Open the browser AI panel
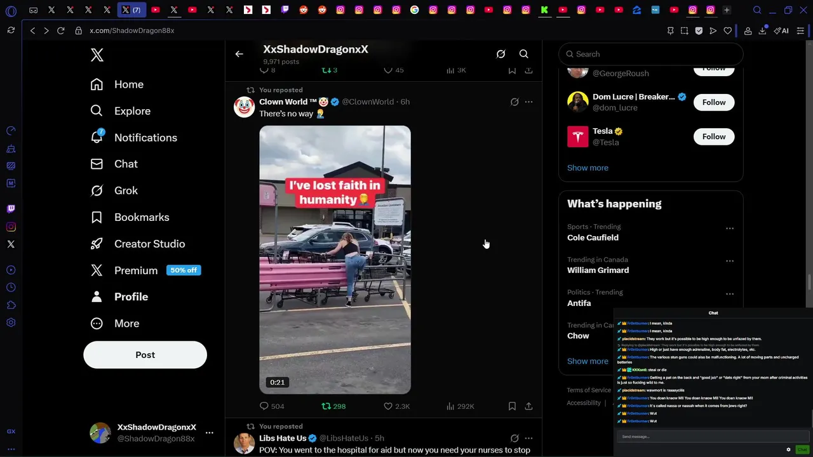This screenshot has height=457, width=813. pos(781,30)
